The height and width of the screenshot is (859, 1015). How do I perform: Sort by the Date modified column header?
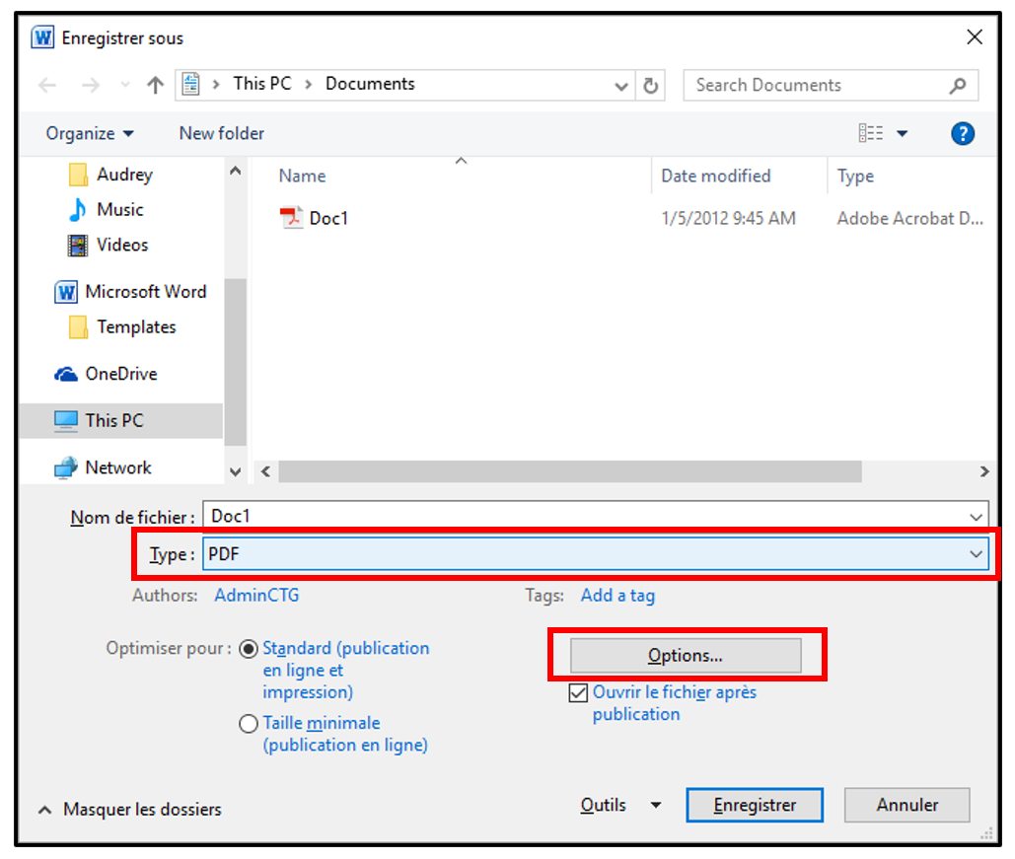pos(715,177)
